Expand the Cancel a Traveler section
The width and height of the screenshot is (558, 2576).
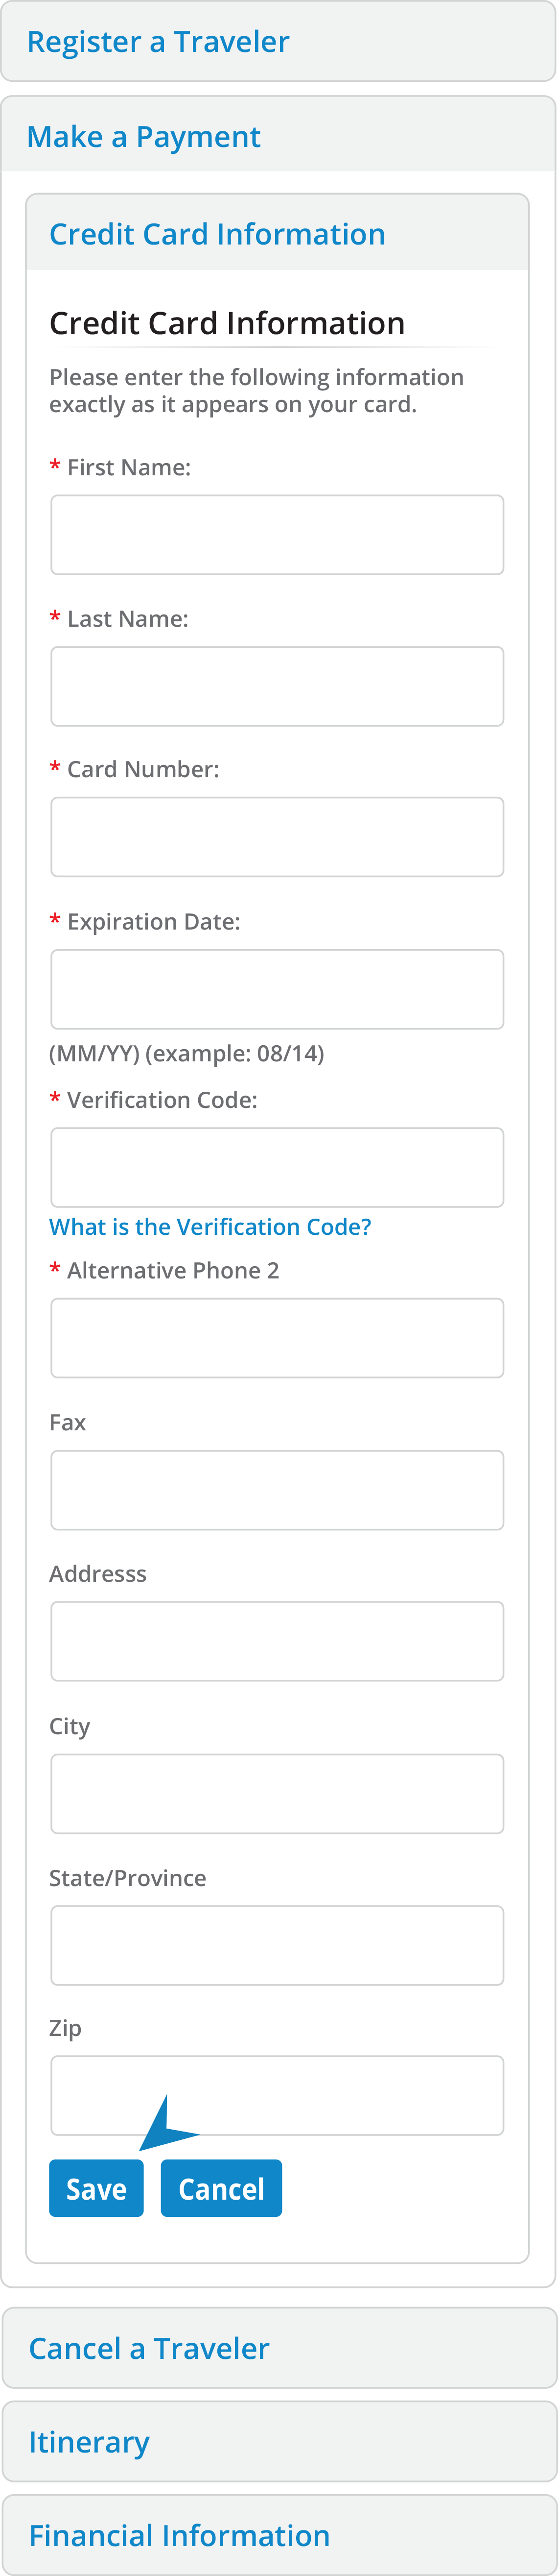point(149,2347)
